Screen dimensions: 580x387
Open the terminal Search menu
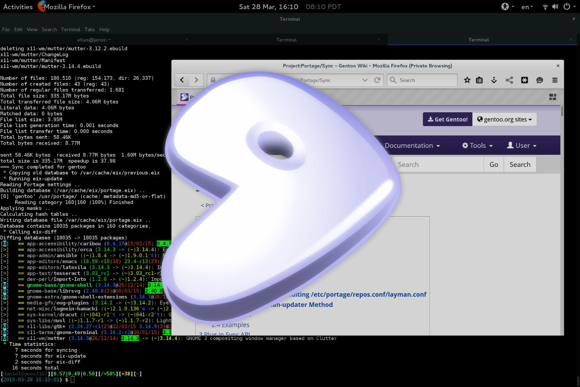[49, 29]
